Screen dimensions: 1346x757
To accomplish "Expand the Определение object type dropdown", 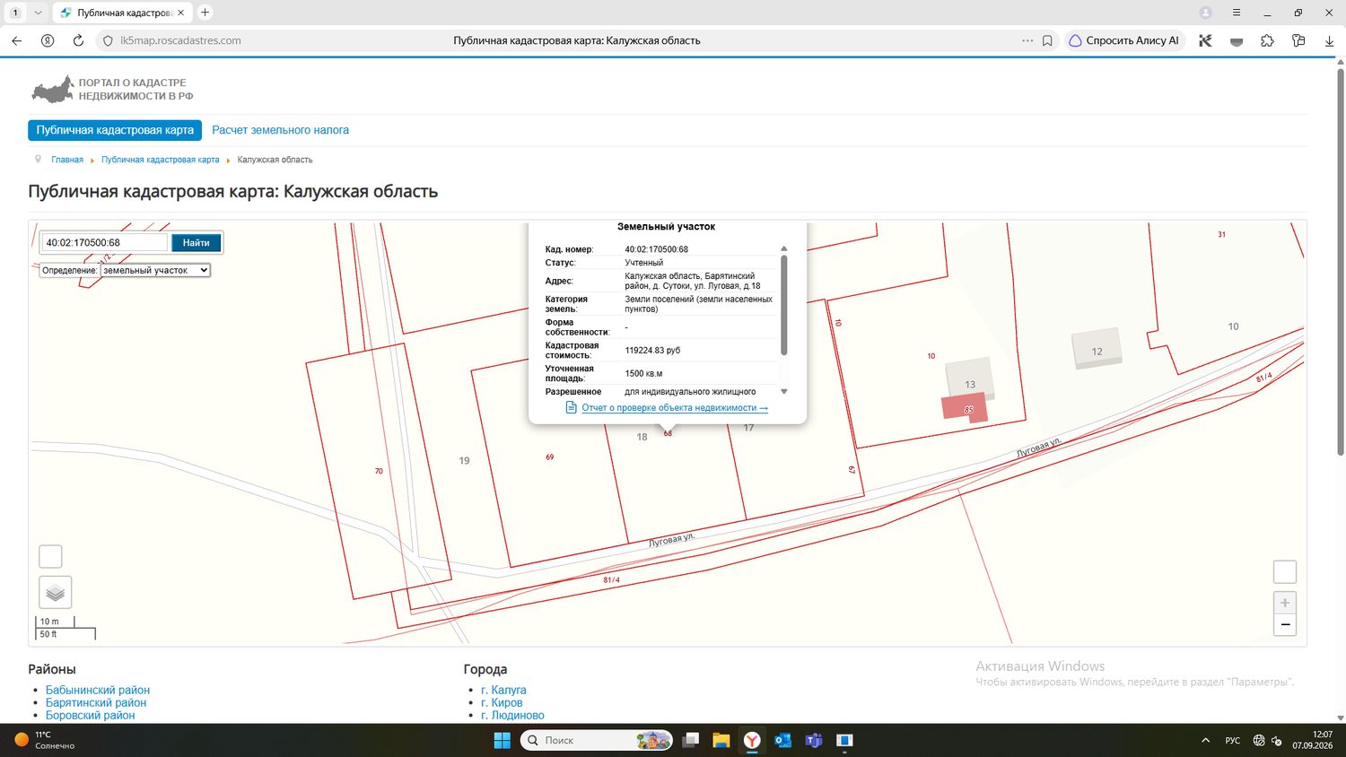I will [155, 270].
